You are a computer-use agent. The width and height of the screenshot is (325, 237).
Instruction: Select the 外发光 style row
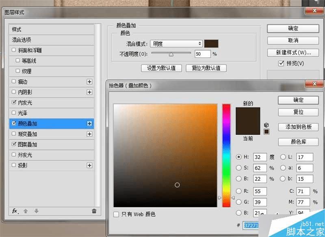pyautogui.click(x=52, y=155)
